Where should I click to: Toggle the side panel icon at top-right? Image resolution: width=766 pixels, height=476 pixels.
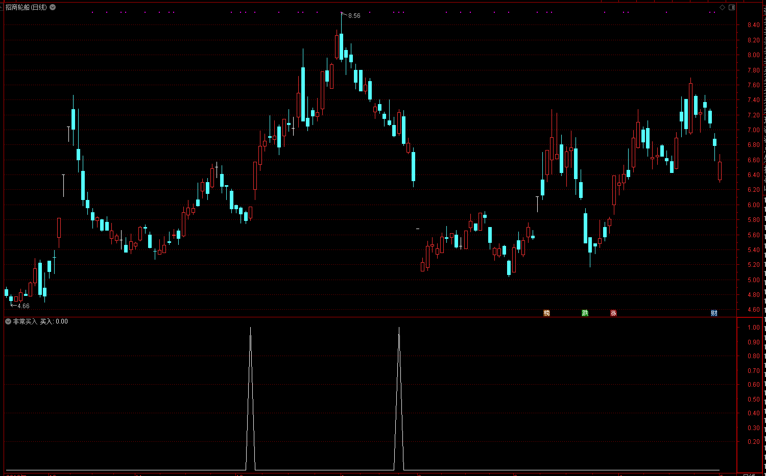(x=732, y=7)
